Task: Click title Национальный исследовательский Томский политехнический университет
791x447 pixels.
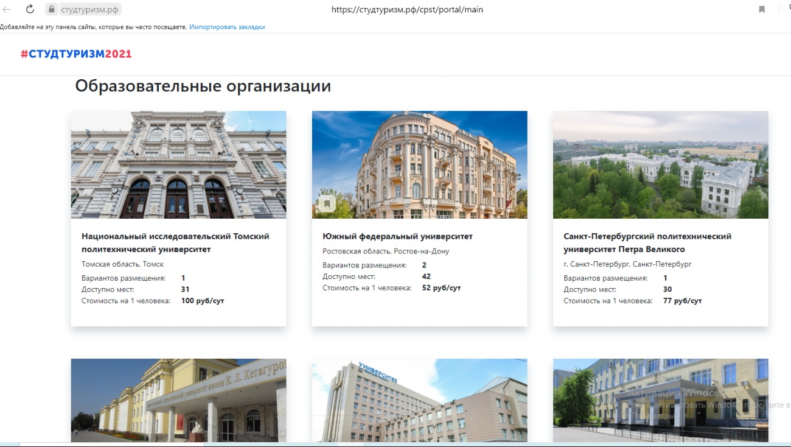Action: pos(175,242)
